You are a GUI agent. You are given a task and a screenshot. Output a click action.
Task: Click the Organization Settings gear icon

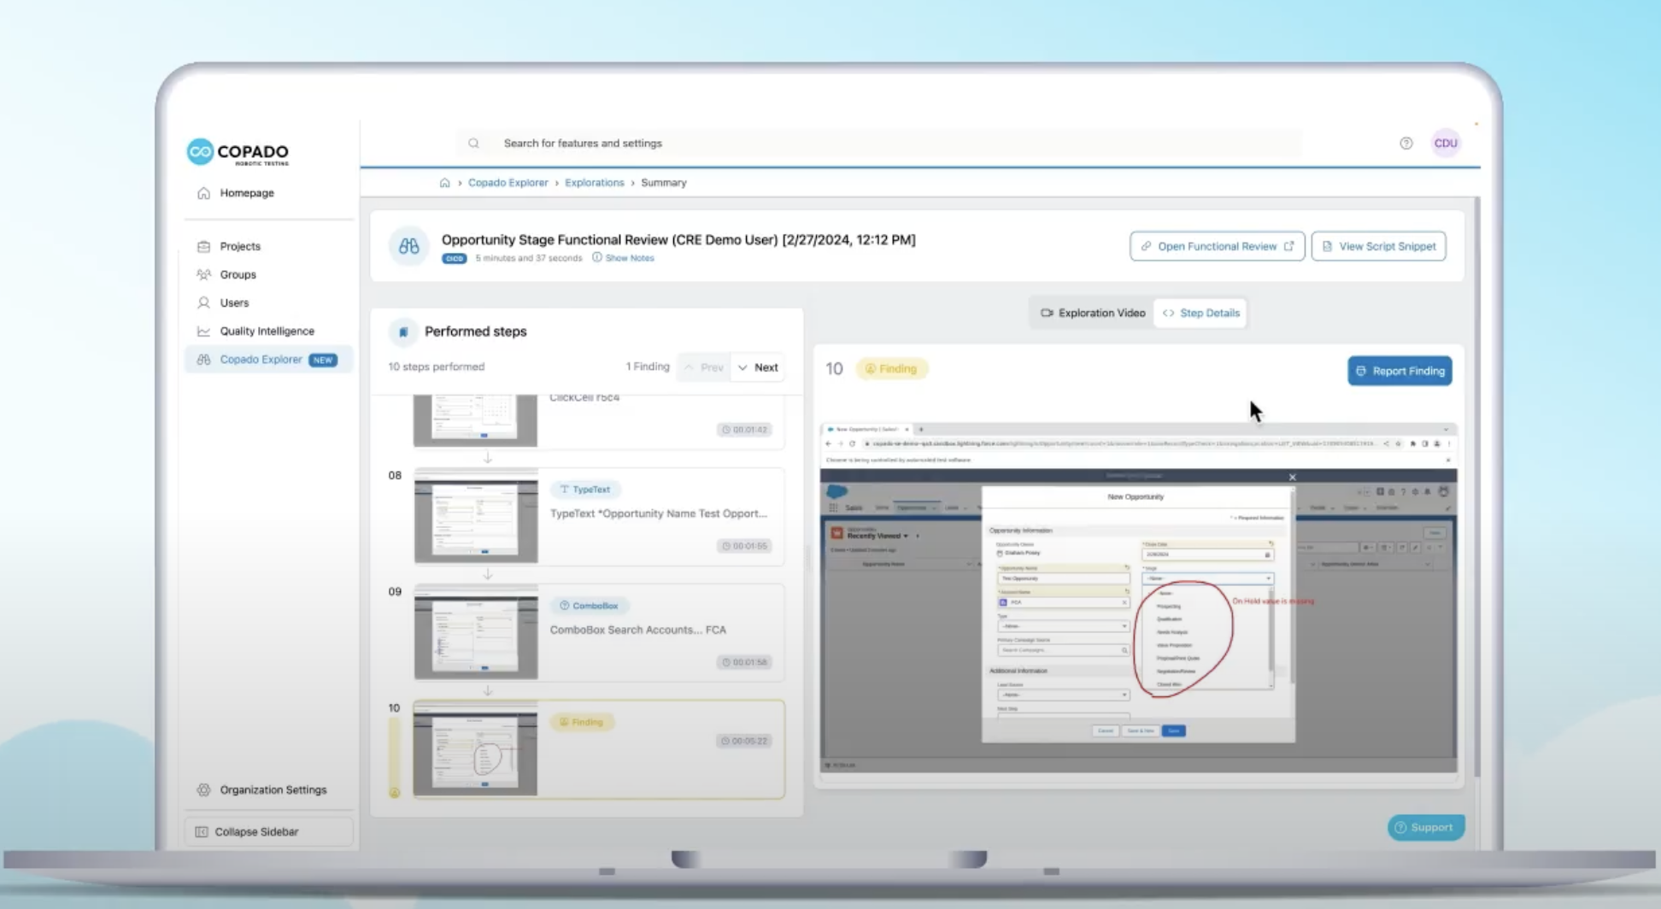203,789
